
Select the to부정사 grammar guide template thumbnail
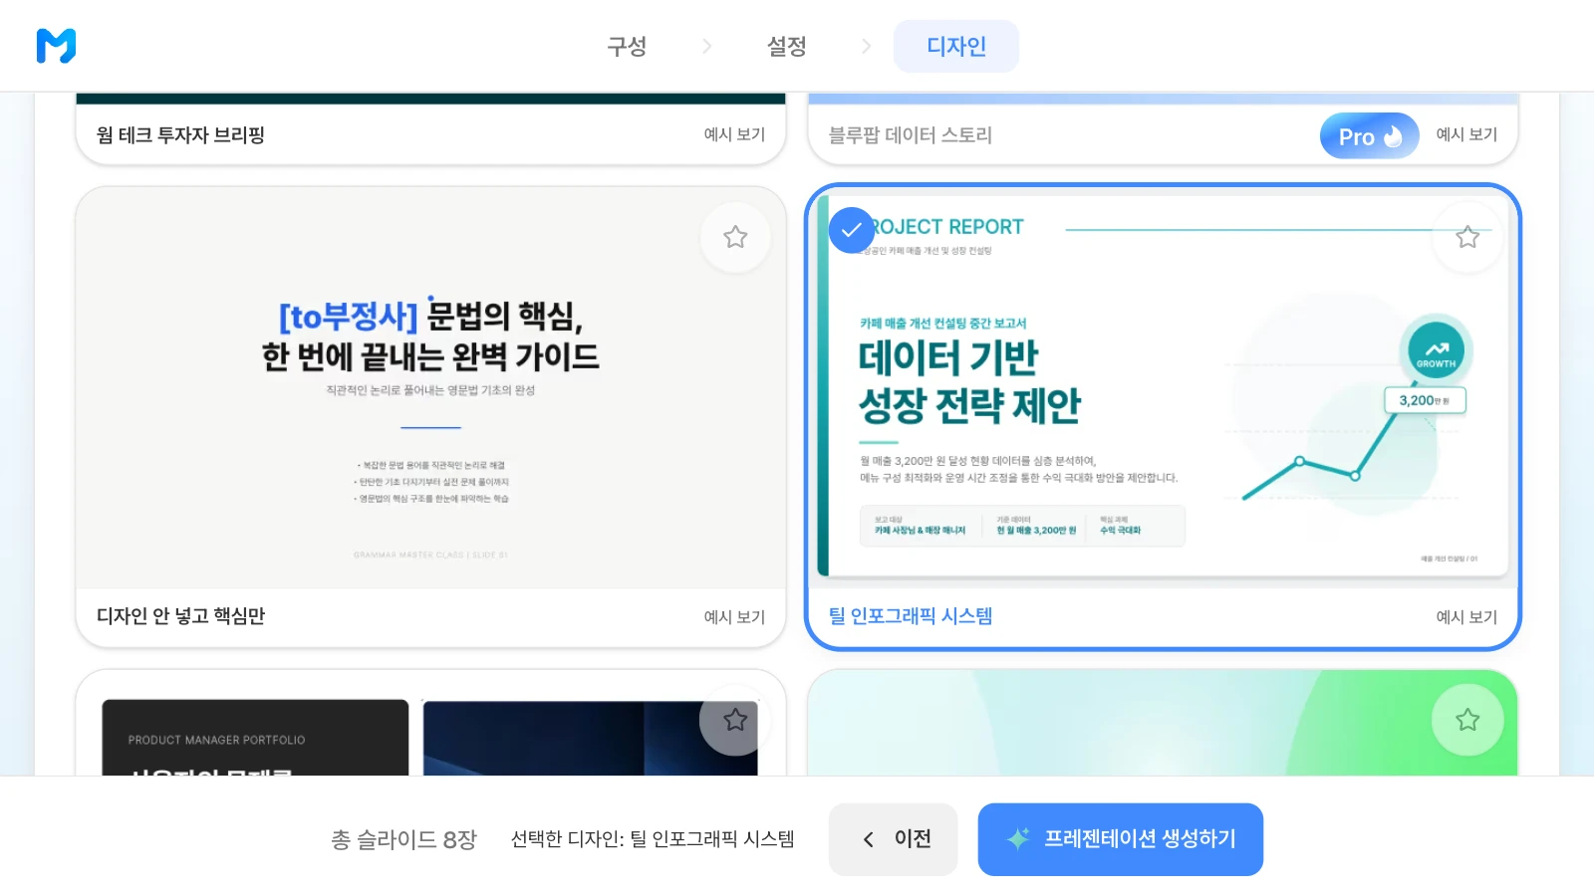[430, 387]
